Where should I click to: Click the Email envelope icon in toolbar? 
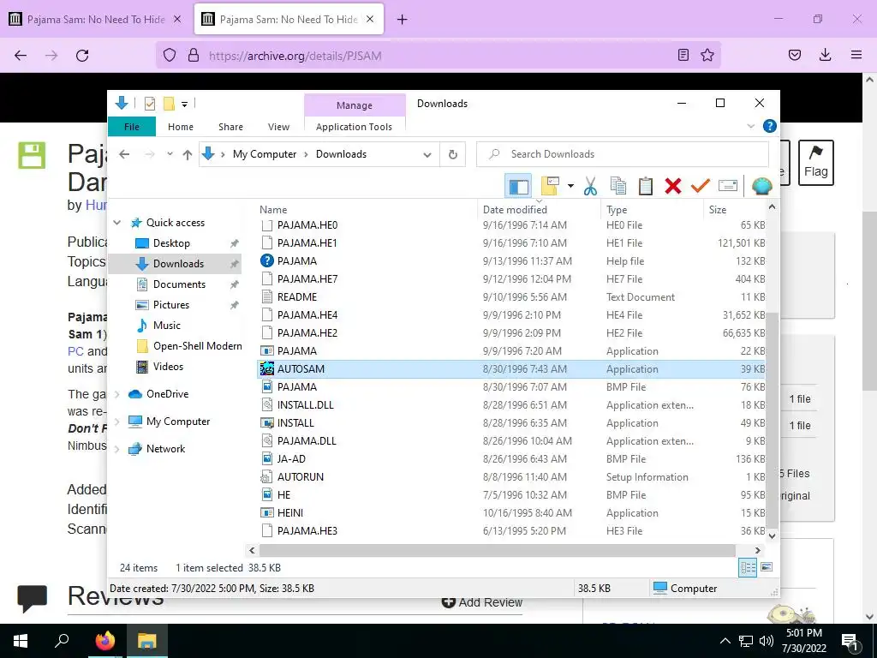(x=728, y=186)
